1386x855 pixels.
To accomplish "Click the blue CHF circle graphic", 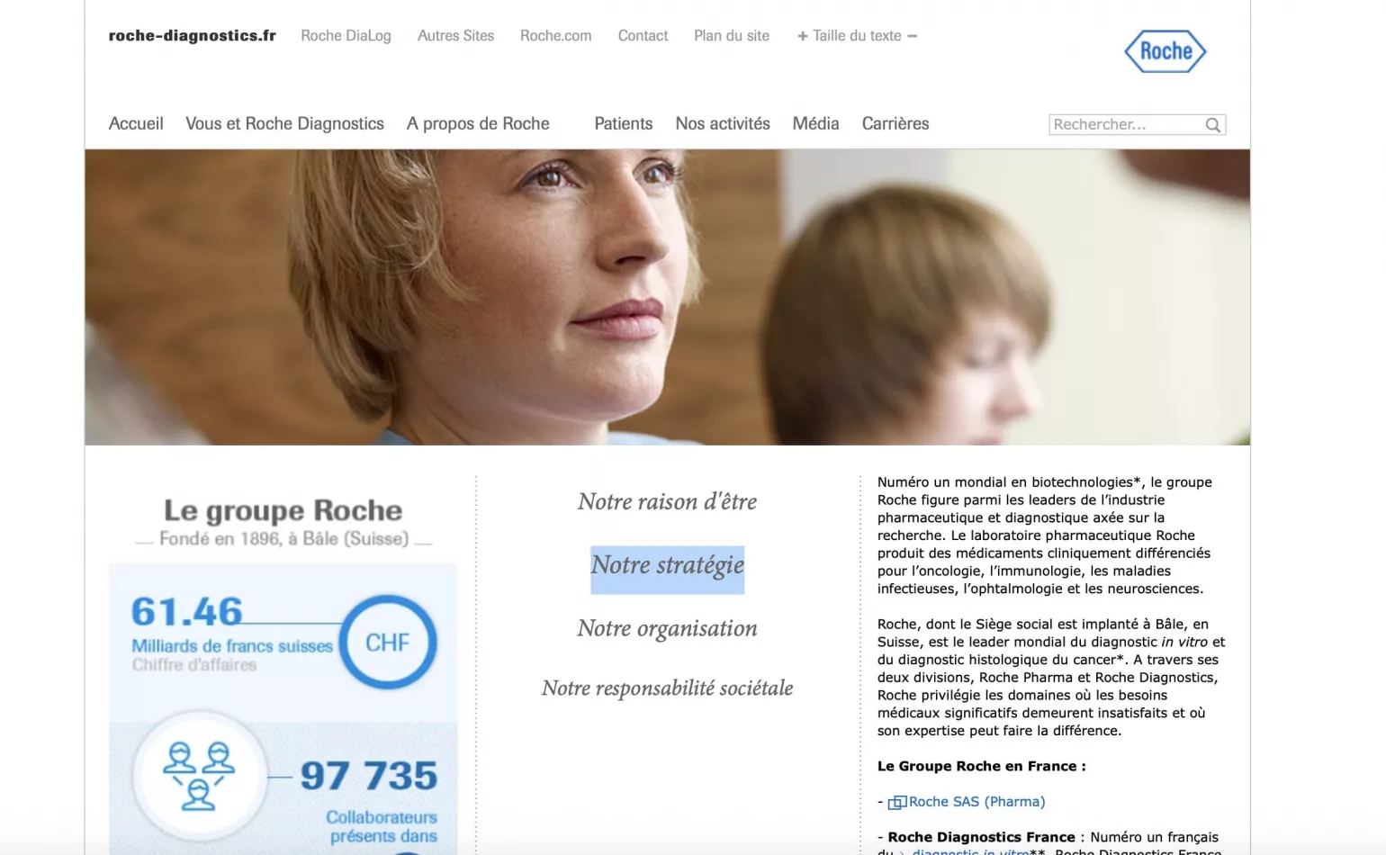I will tap(387, 642).
